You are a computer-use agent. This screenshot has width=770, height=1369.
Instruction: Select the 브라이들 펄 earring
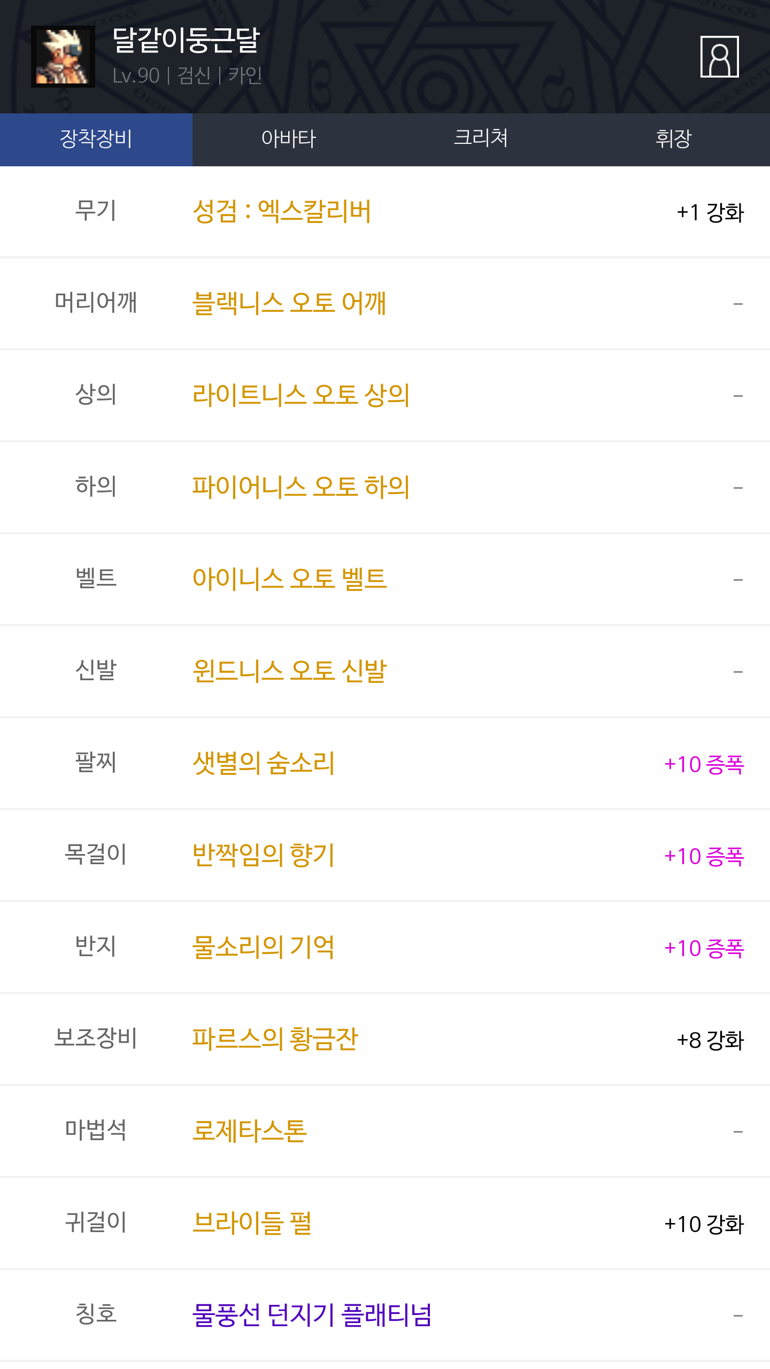(252, 1224)
